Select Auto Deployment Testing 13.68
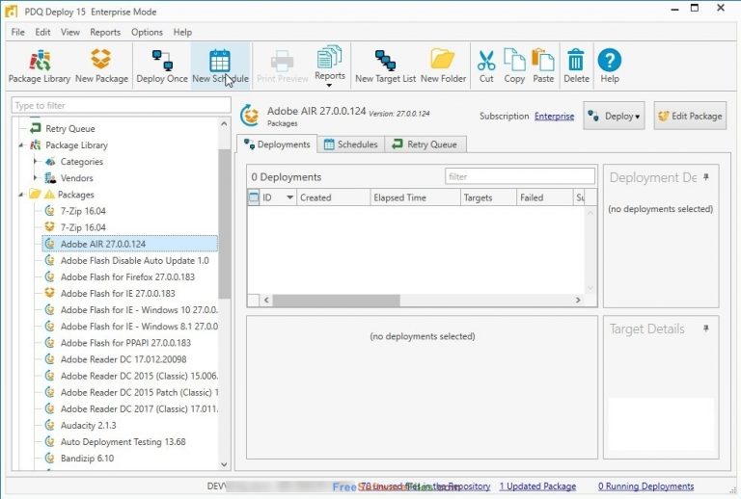This screenshot has height=499, width=741. click(x=123, y=442)
